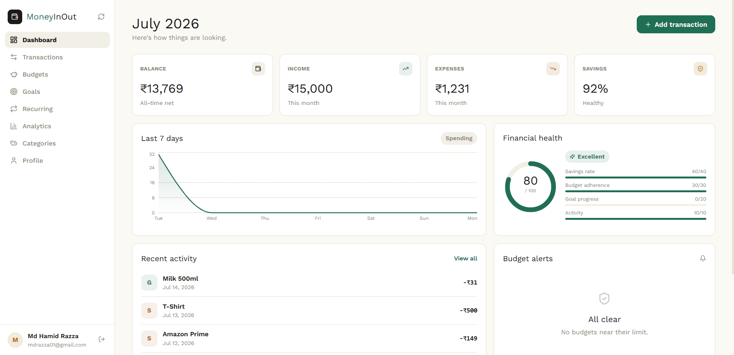The height and width of the screenshot is (355, 734).
Task: Click the page vertical scrollbar
Action: coord(732,137)
